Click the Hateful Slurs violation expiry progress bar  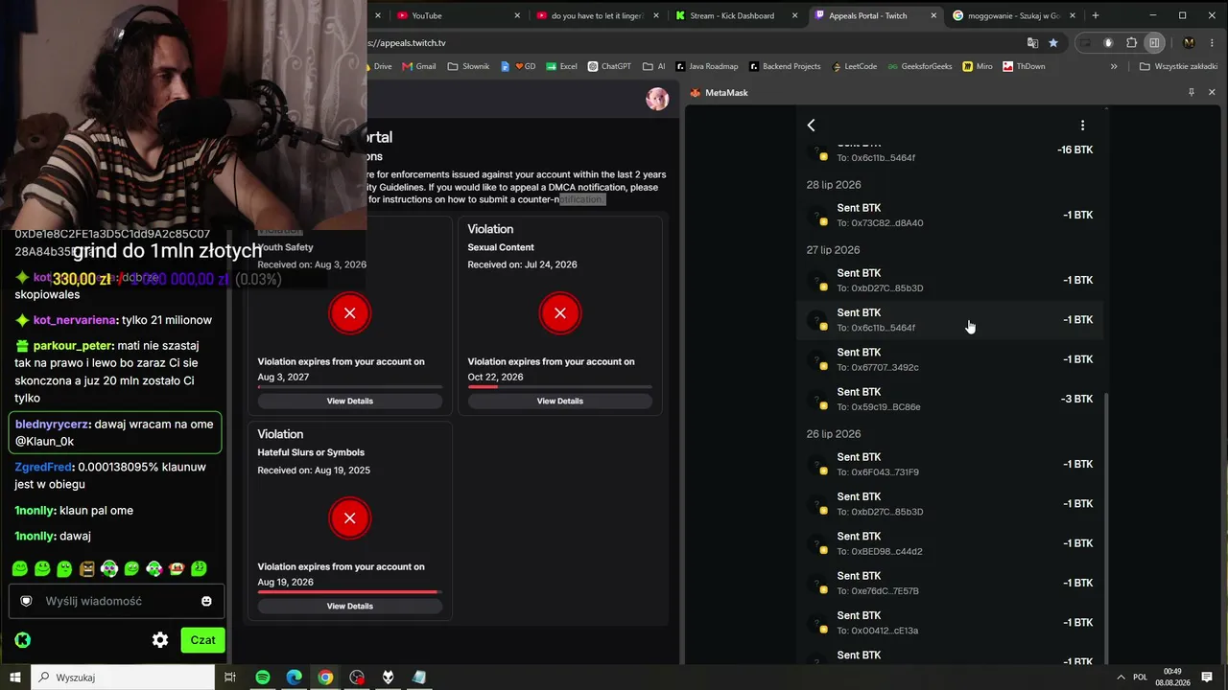click(x=350, y=591)
